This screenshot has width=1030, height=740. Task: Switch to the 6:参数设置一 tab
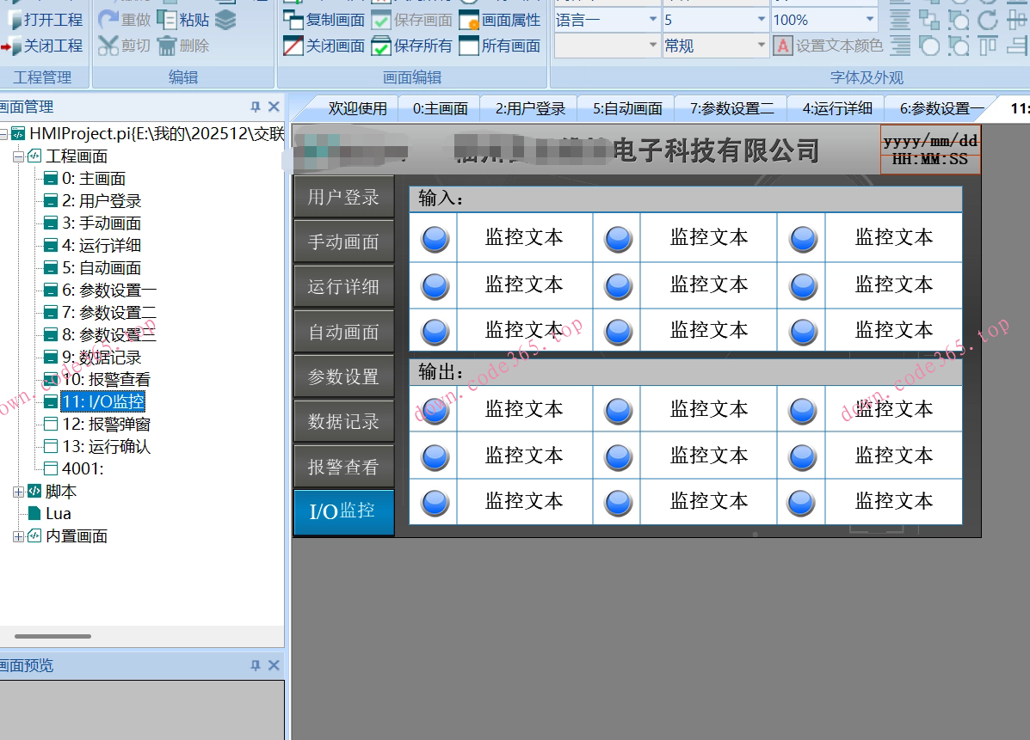pos(942,108)
